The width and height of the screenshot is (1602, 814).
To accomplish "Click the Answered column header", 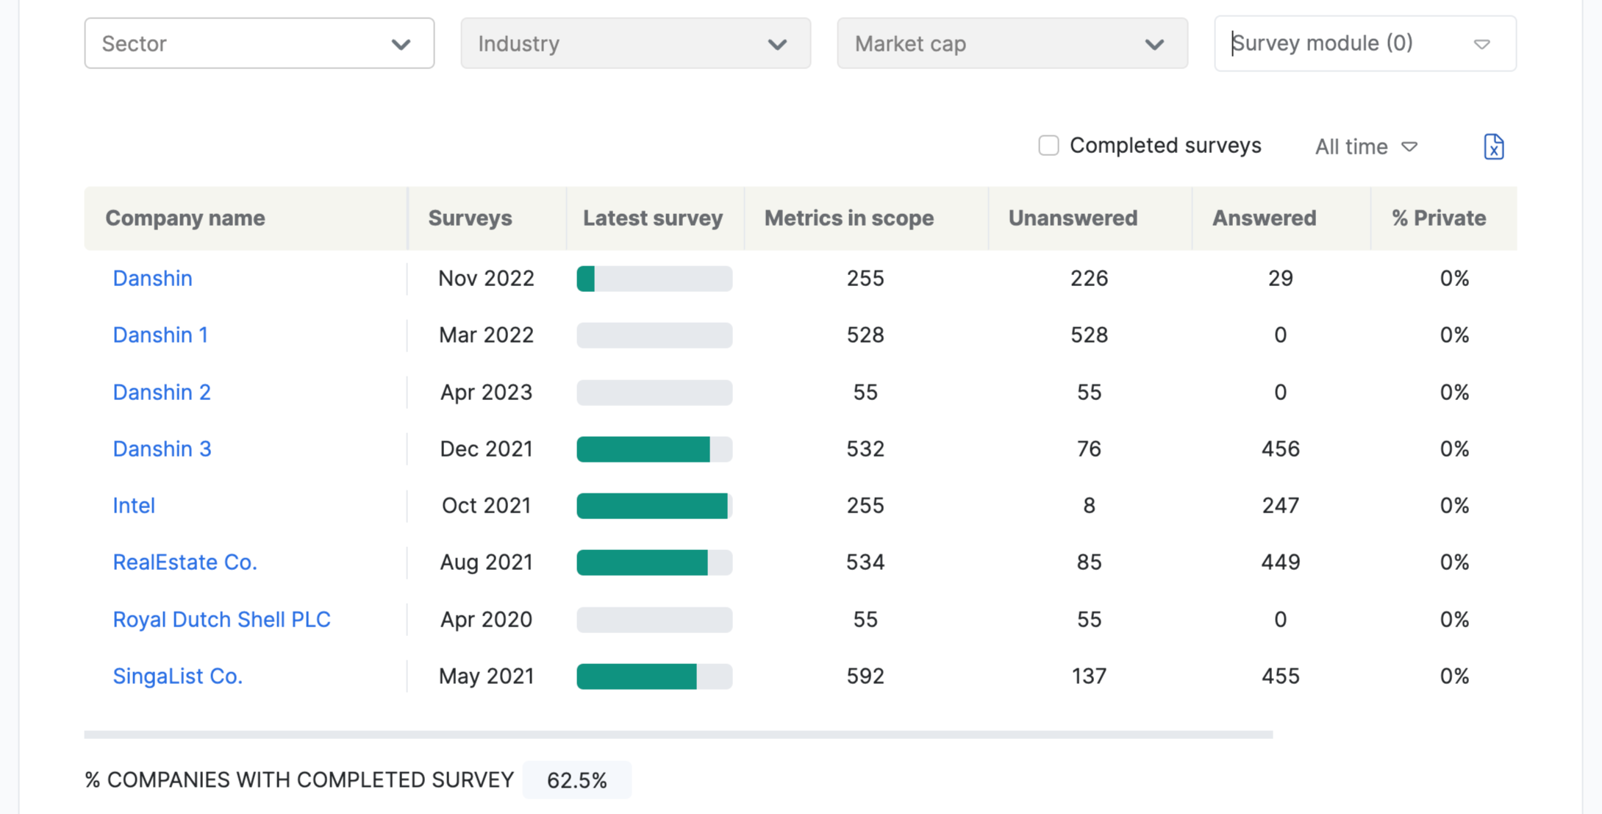I will point(1263,218).
